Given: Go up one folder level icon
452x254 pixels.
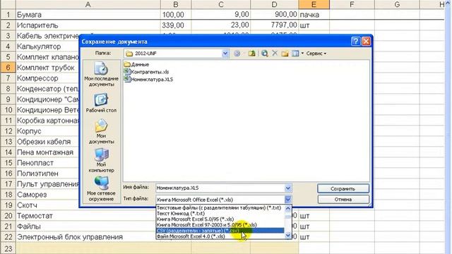Looking at the screenshot, I should pos(252,54).
